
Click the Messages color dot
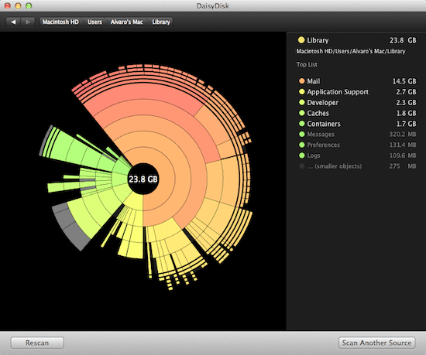[301, 134]
